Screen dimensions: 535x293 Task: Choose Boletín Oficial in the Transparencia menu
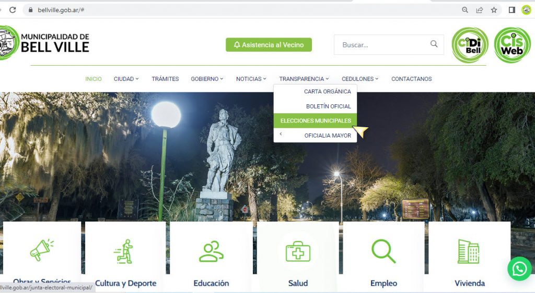tap(328, 106)
